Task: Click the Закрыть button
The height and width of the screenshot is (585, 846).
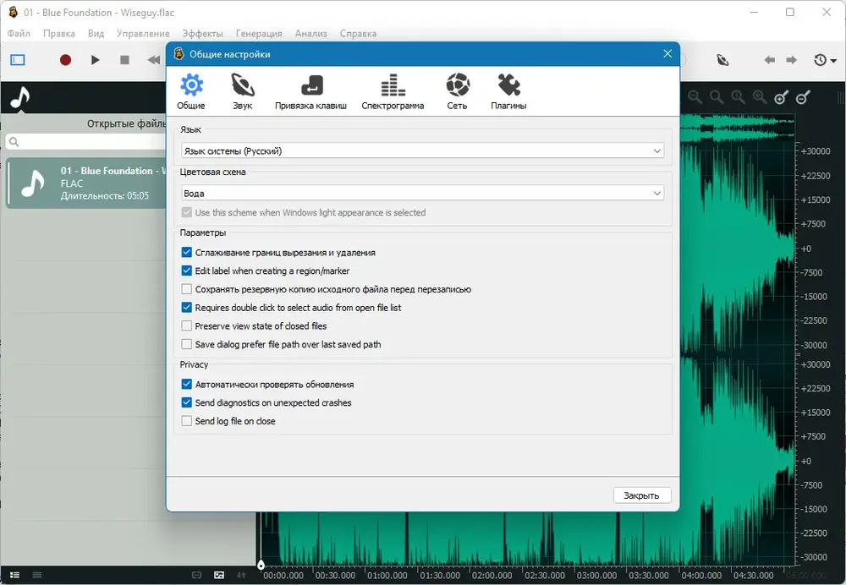Action: click(x=642, y=495)
